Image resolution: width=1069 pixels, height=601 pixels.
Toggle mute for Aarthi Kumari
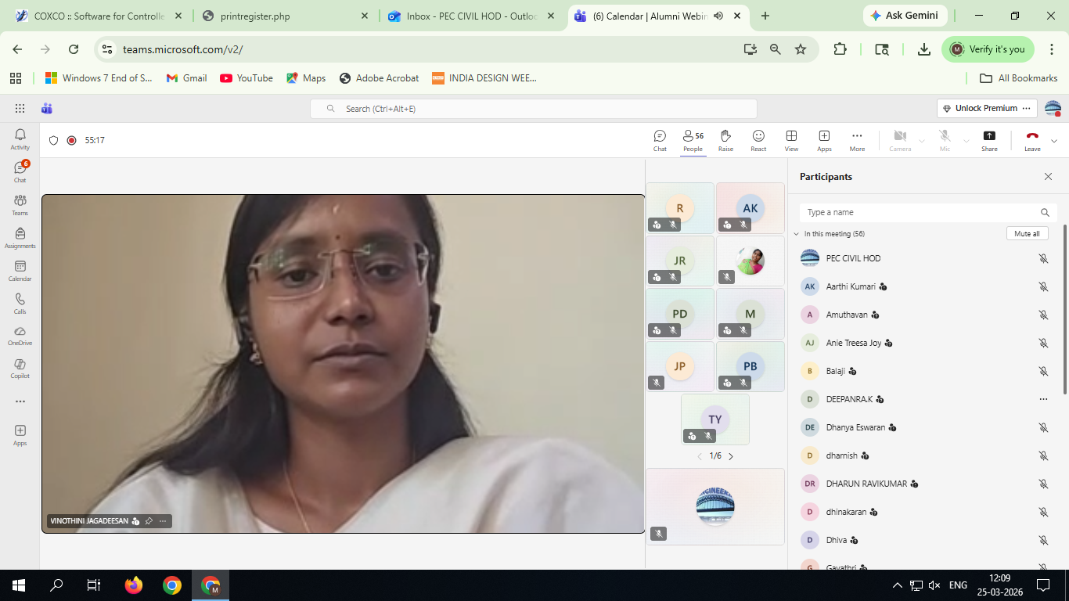coord(1043,286)
